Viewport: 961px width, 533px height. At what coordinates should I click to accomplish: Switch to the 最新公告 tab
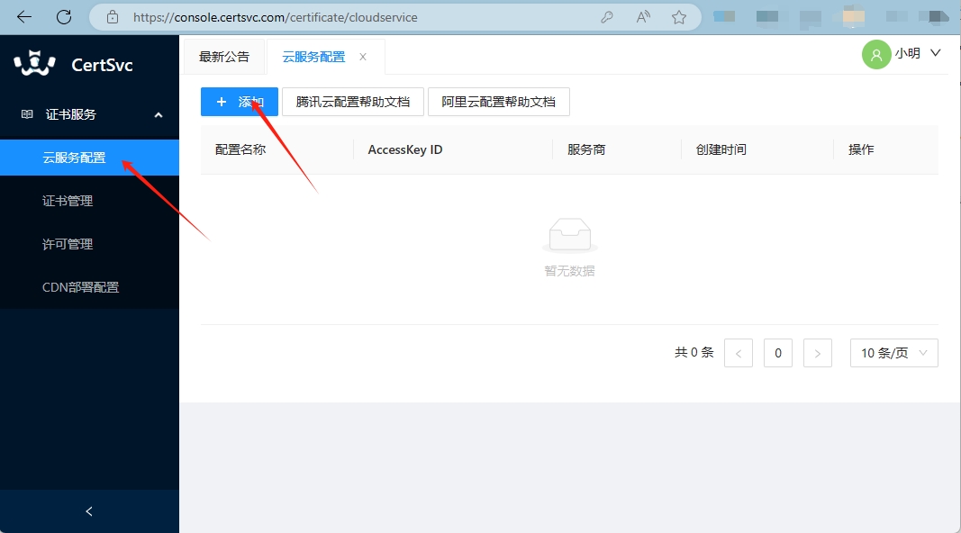[223, 56]
